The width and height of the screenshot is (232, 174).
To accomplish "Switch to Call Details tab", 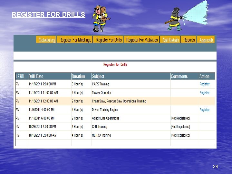I will tap(170, 40).
